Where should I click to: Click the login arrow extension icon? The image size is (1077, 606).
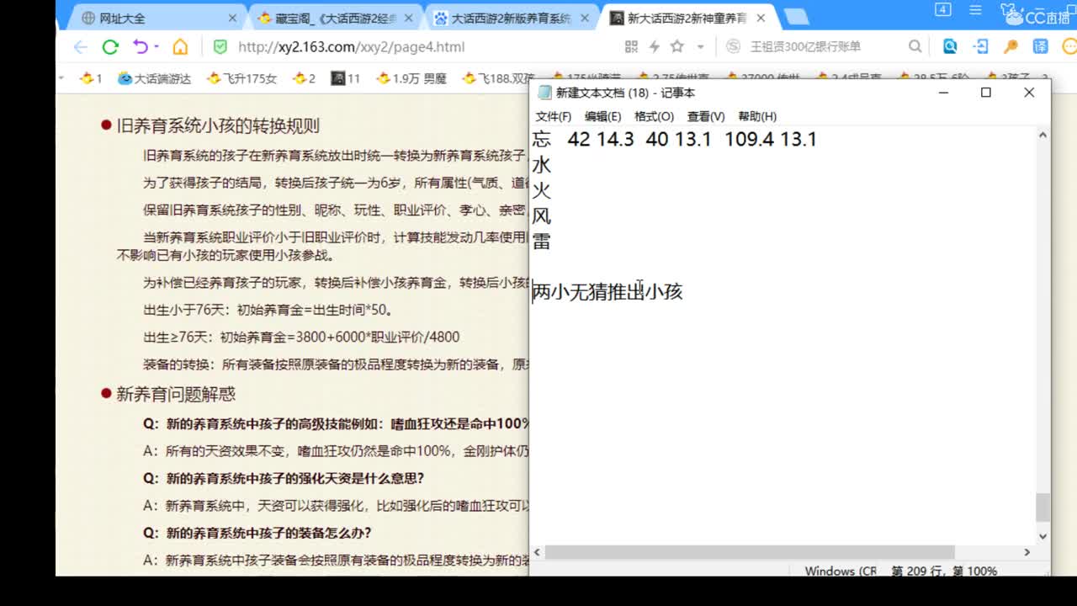(980, 47)
